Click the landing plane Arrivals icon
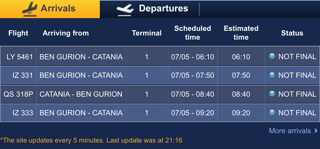 [30, 9]
